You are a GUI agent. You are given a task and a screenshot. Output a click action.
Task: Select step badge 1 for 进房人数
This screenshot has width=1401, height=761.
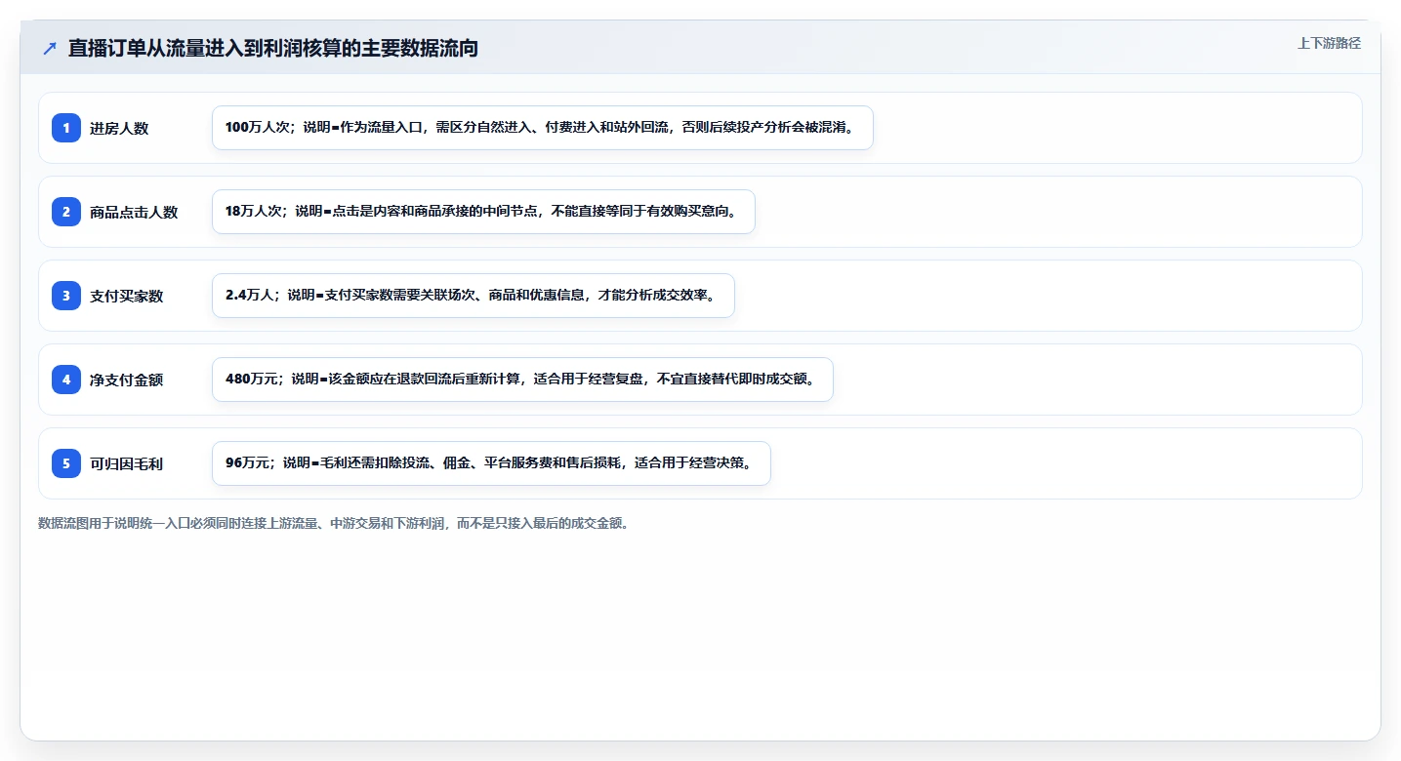point(66,128)
